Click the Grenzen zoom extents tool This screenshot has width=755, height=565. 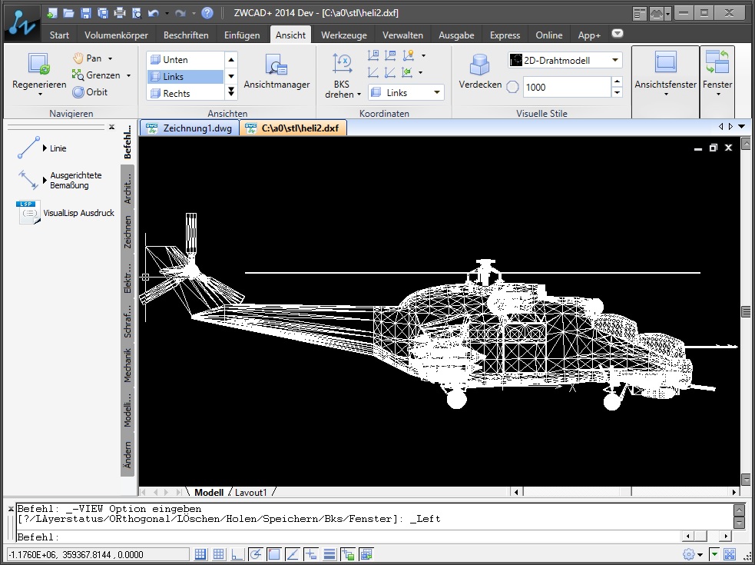96,75
